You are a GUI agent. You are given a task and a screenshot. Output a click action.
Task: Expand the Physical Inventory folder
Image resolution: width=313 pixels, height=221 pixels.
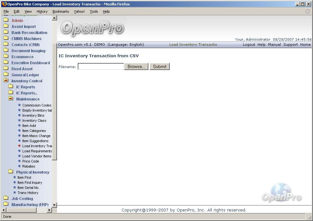click(11, 172)
